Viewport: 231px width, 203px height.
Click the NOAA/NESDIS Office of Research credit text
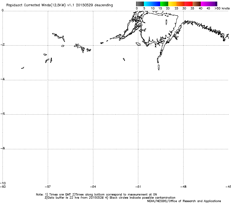184,201
